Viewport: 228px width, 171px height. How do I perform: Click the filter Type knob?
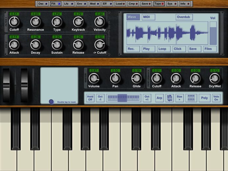57,22
